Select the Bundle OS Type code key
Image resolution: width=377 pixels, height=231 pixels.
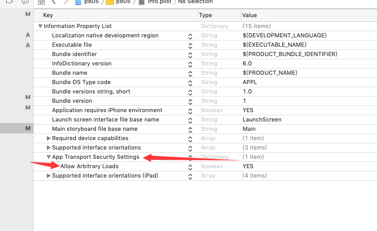click(x=81, y=82)
